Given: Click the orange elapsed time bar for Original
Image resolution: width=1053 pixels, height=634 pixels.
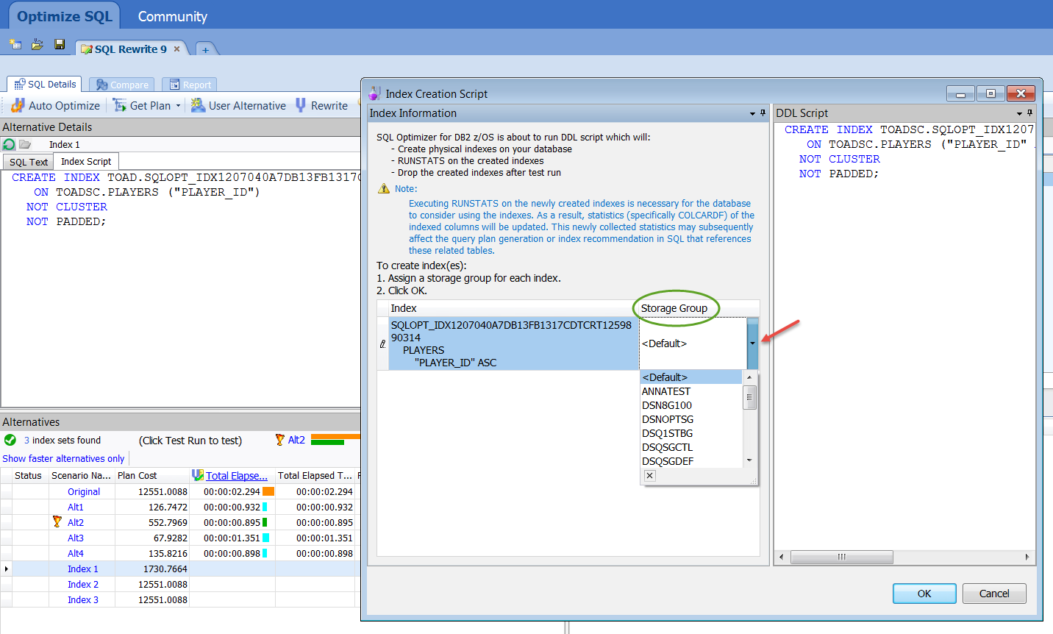Looking at the screenshot, I should pos(268,491).
